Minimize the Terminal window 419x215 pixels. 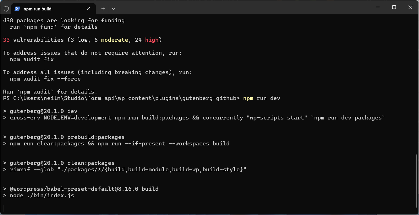378,7
